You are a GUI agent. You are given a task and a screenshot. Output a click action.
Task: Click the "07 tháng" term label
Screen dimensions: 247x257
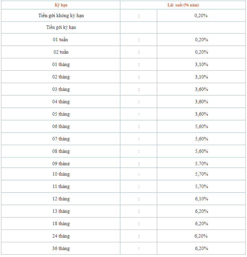point(61,139)
